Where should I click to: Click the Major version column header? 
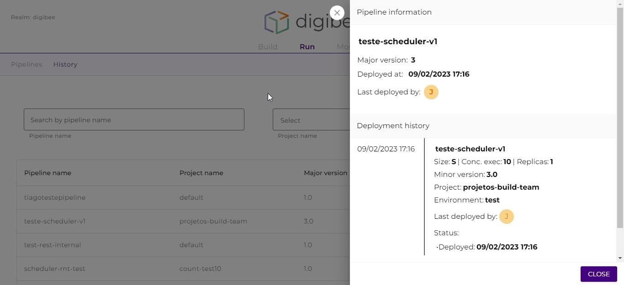(x=325, y=173)
